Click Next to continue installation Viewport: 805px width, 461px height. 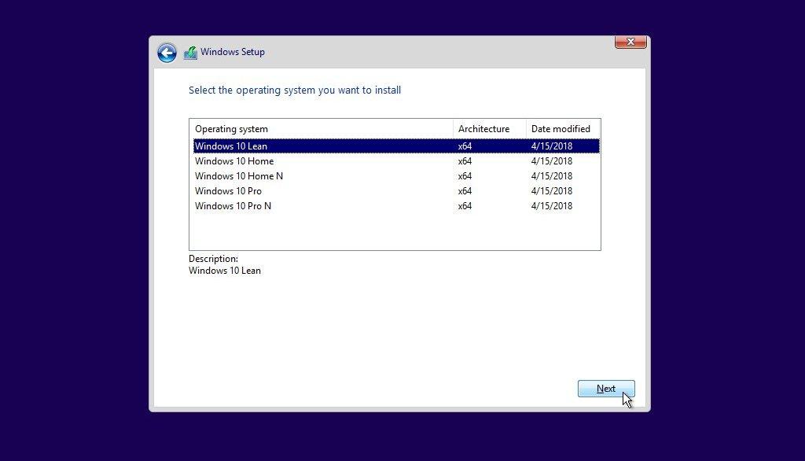point(606,389)
